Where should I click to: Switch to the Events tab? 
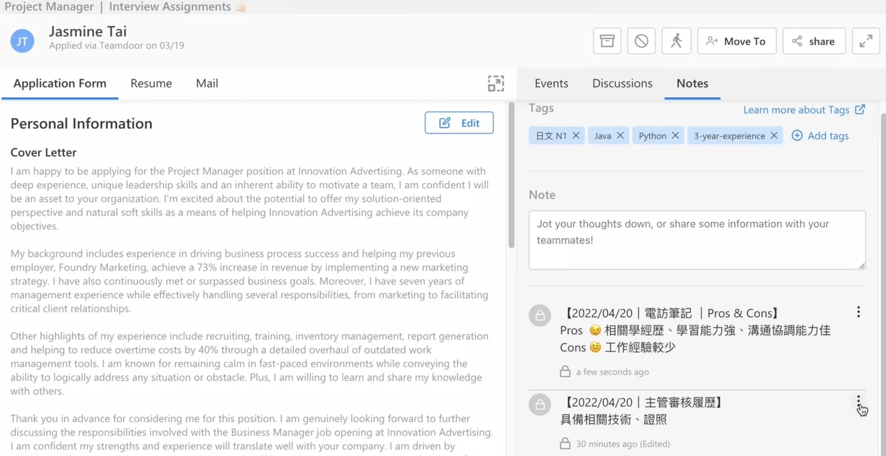point(551,83)
